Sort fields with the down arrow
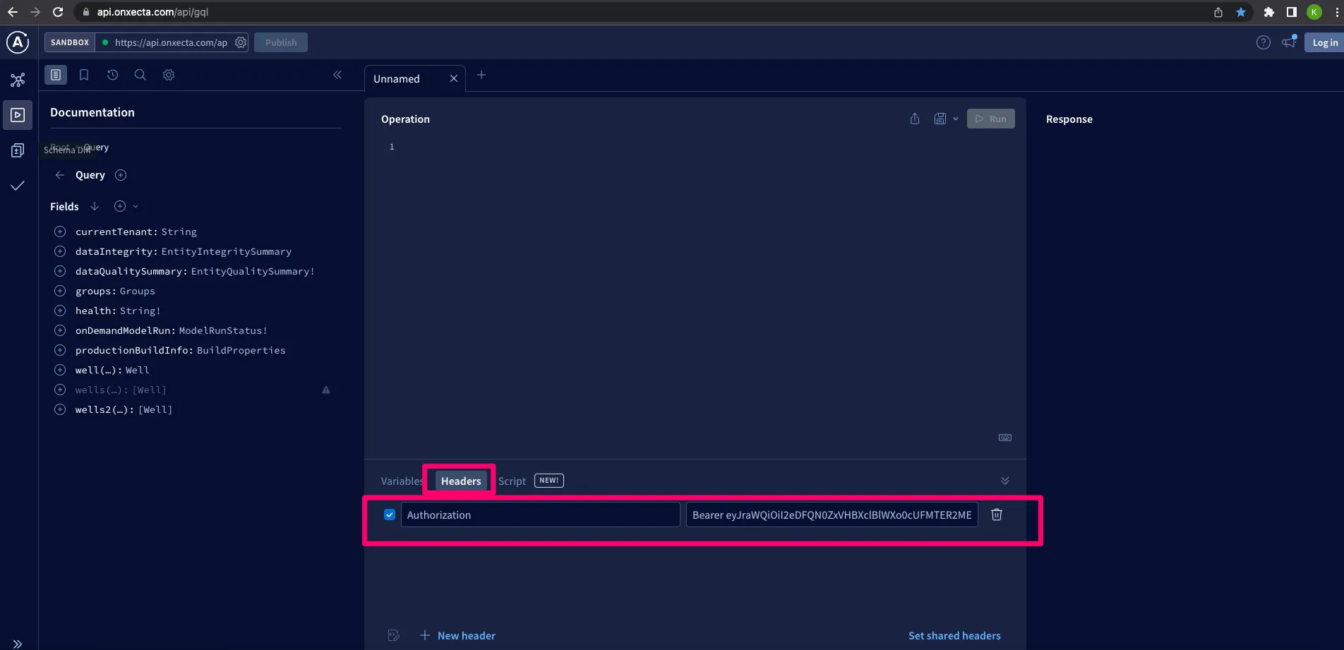This screenshot has width=1344, height=650. tap(95, 206)
